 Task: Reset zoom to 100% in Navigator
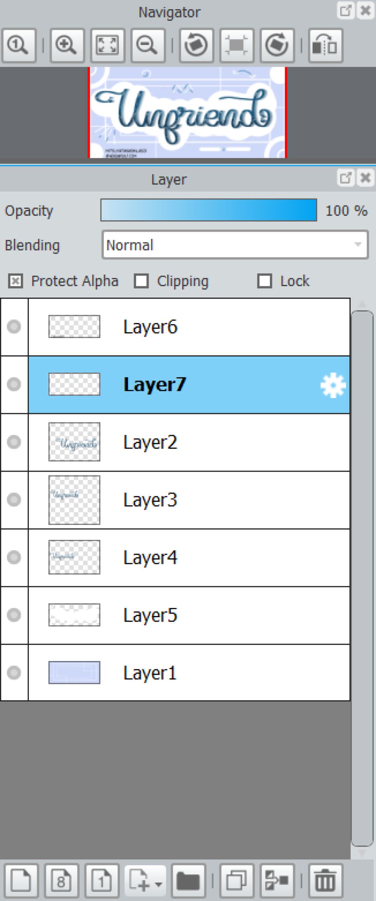[x=19, y=46]
